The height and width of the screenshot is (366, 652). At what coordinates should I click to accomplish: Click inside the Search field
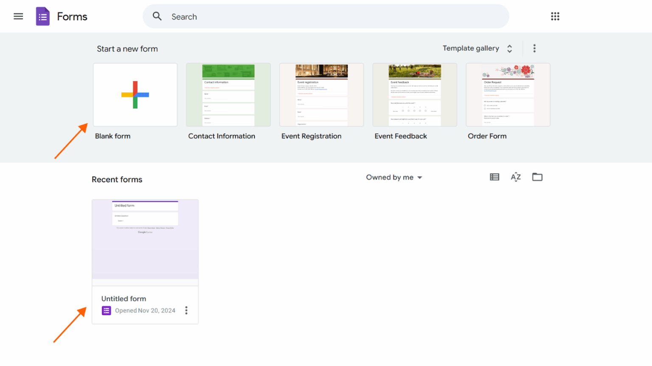coord(297,17)
